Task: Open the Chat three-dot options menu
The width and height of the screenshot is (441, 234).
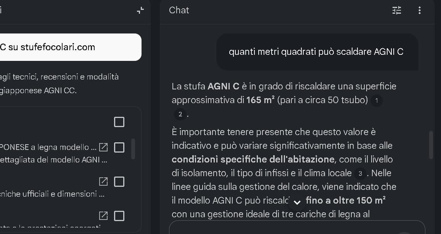Action: coord(420,10)
